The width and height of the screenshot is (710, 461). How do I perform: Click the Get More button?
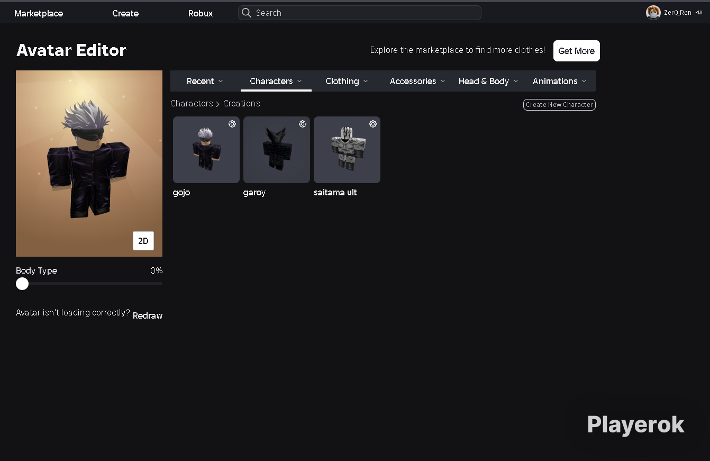[x=577, y=51]
